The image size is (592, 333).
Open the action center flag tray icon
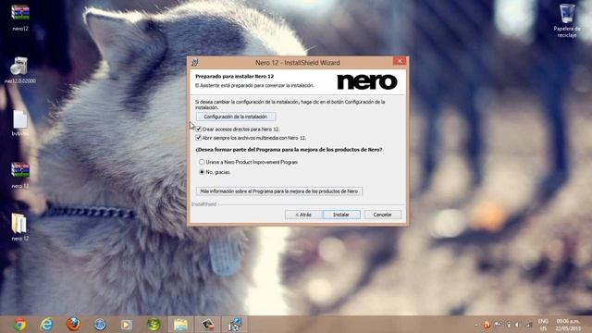(x=498, y=325)
